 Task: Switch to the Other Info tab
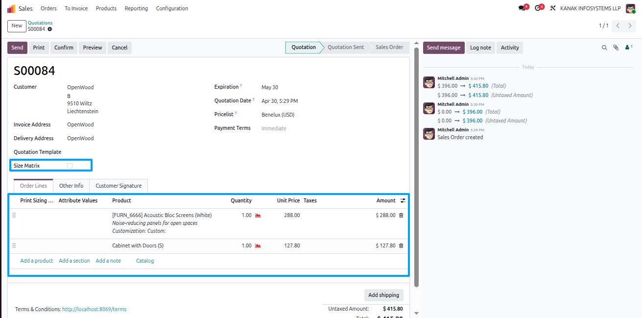[71, 186]
